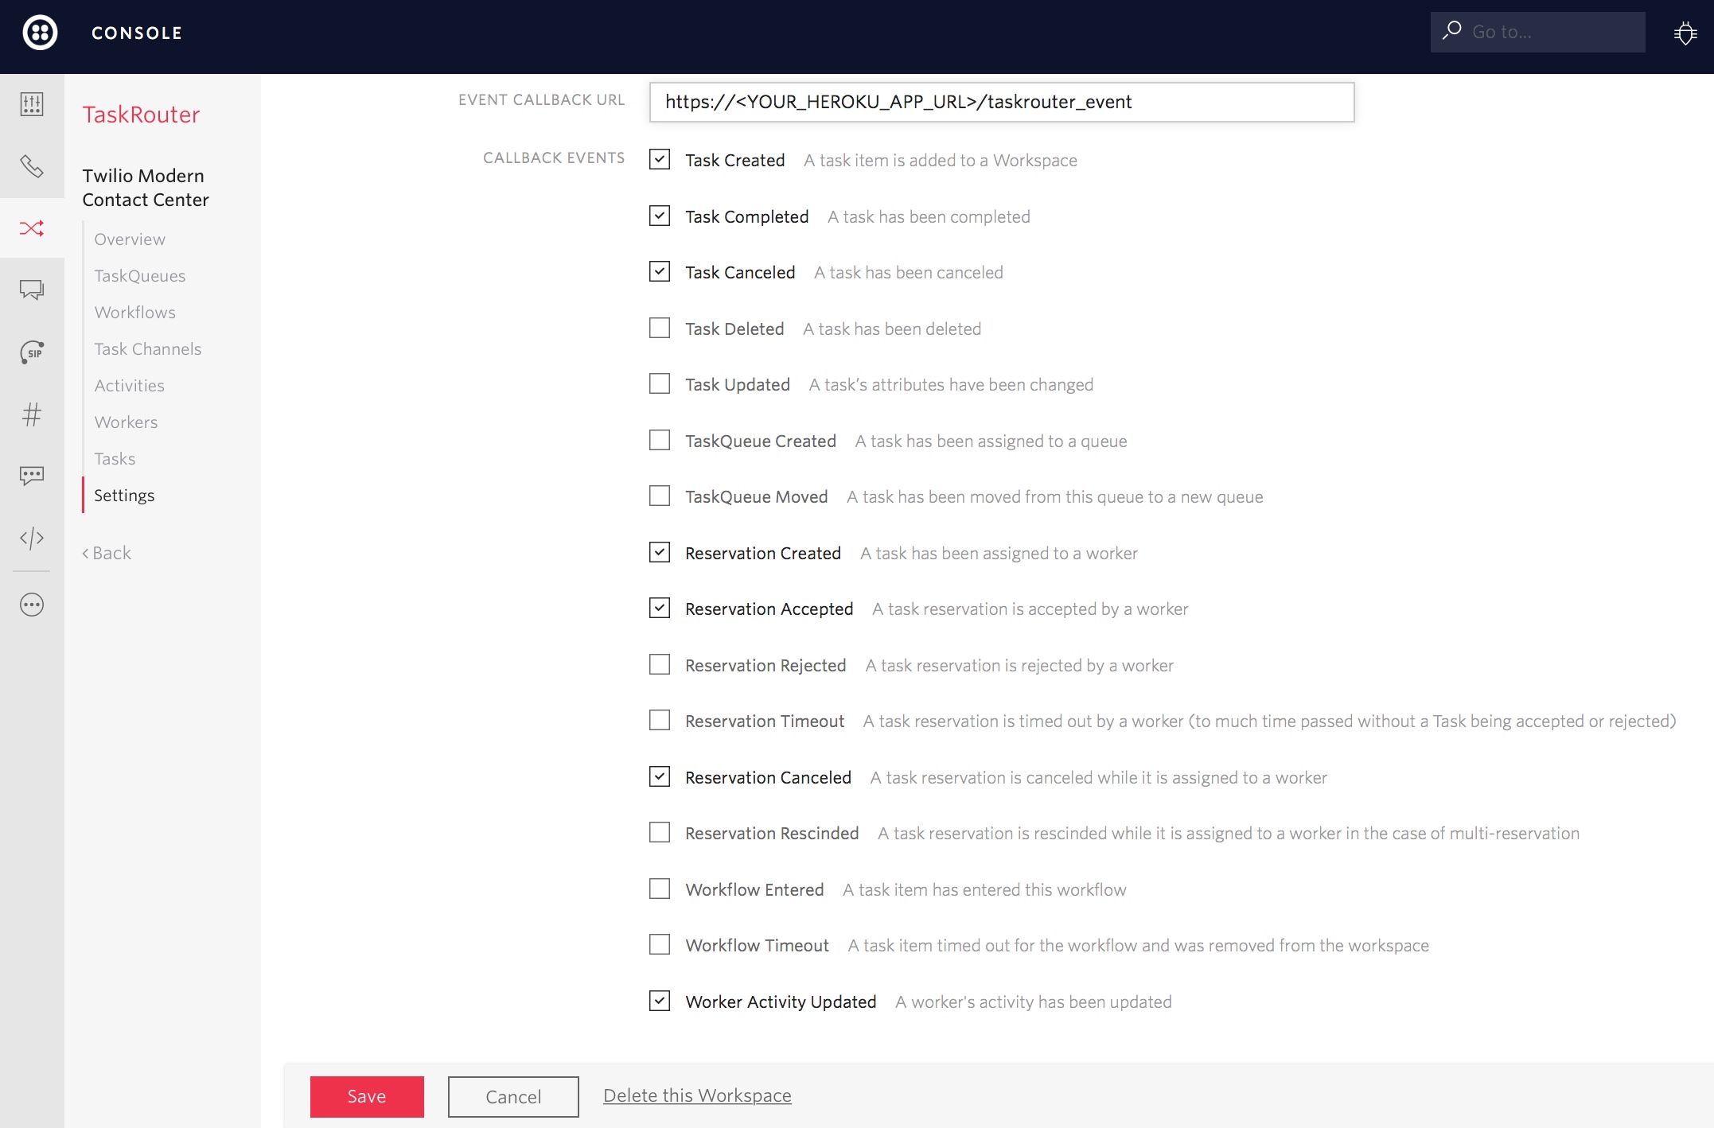Open the hash Phone Numbers sidebar icon
The width and height of the screenshot is (1714, 1128).
click(32, 414)
